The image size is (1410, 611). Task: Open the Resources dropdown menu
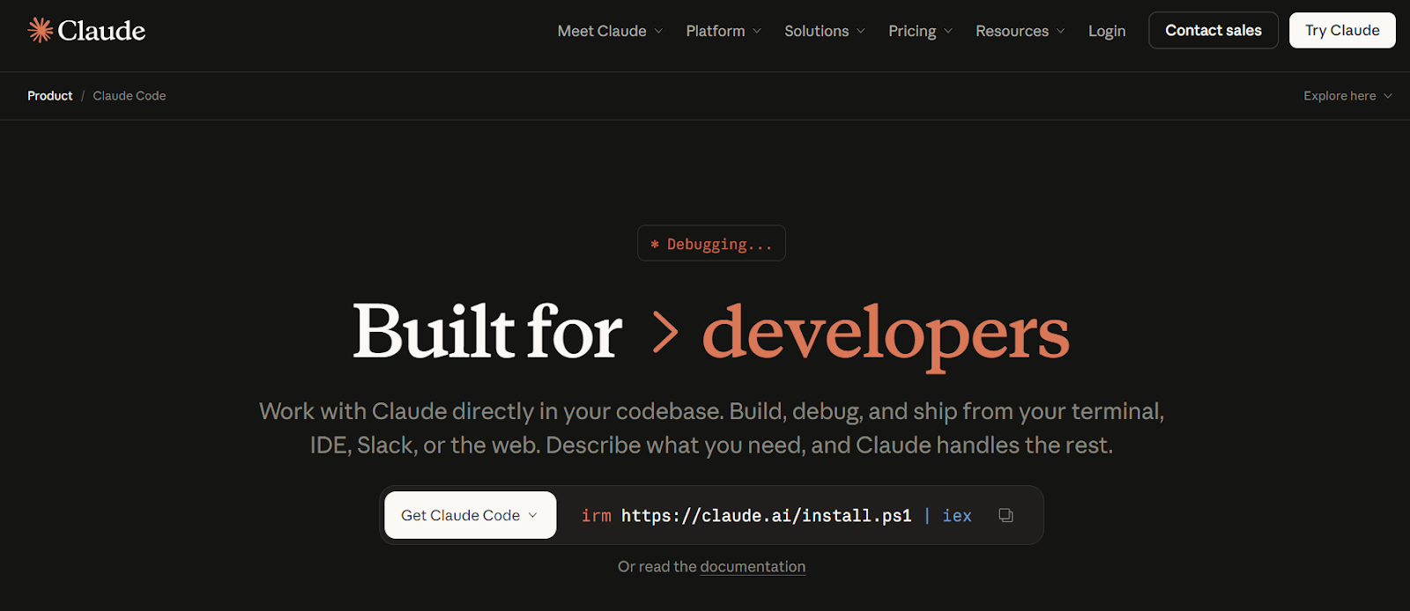coord(1012,31)
